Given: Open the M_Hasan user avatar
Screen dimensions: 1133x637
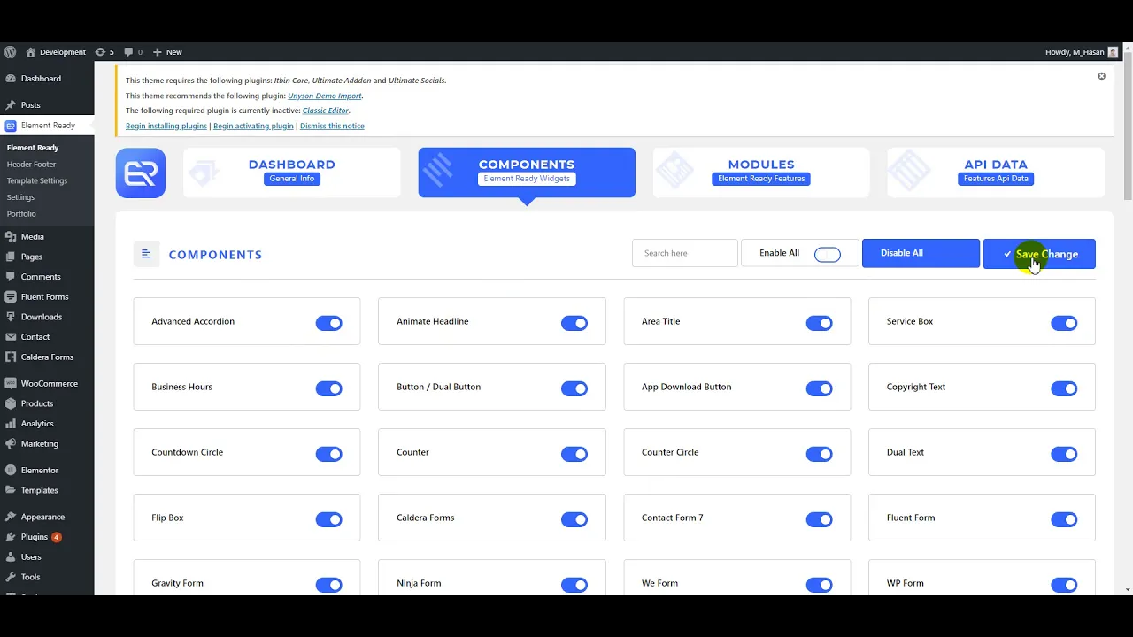Looking at the screenshot, I should coord(1114,52).
